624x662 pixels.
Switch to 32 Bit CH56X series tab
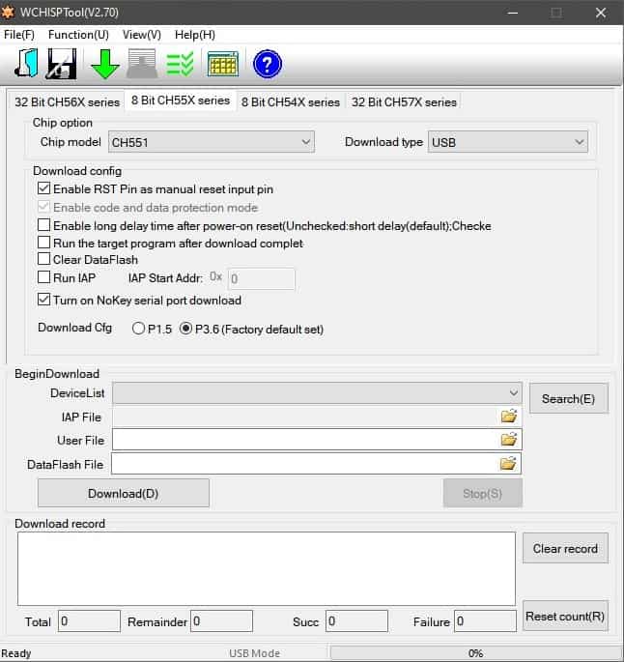(x=67, y=102)
